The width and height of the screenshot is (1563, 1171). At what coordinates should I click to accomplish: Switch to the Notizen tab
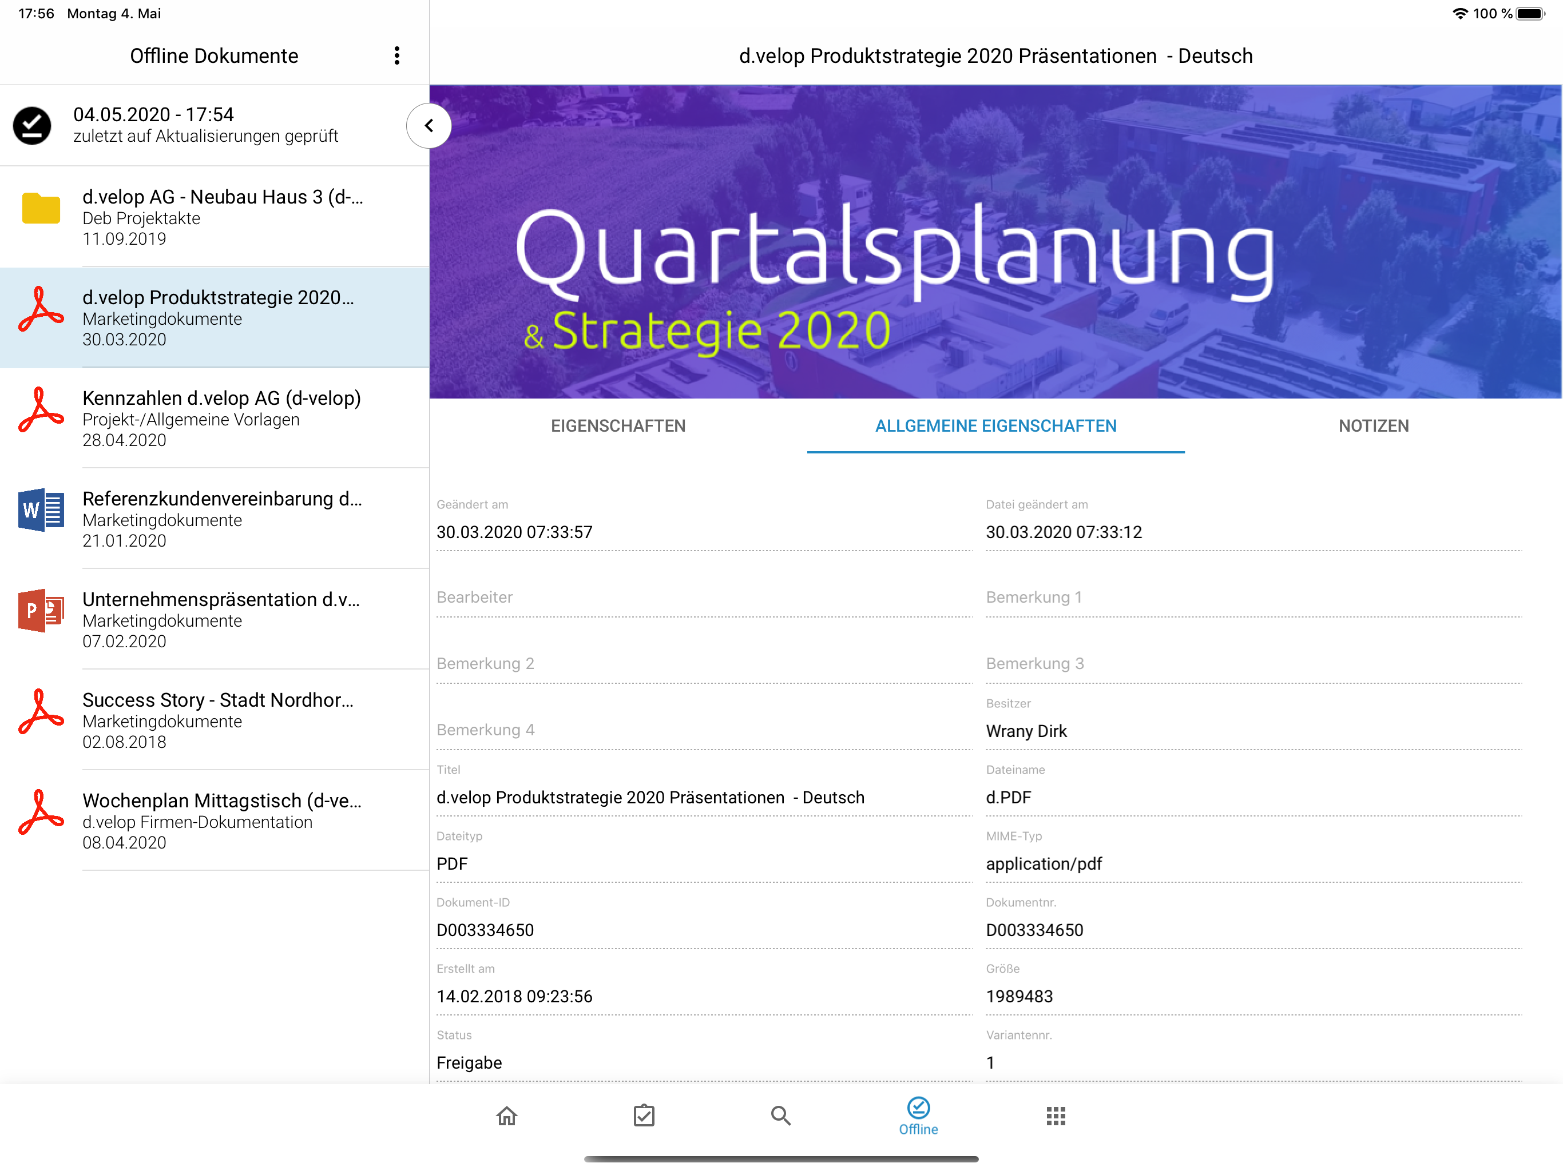coord(1374,426)
